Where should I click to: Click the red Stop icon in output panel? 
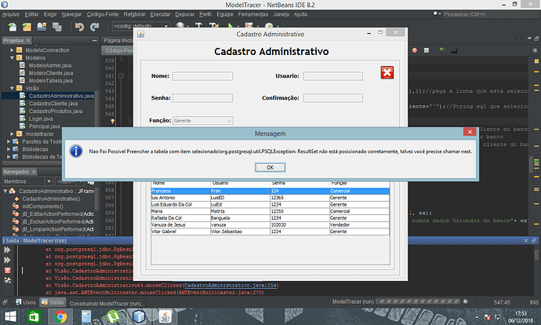pos(7,270)
